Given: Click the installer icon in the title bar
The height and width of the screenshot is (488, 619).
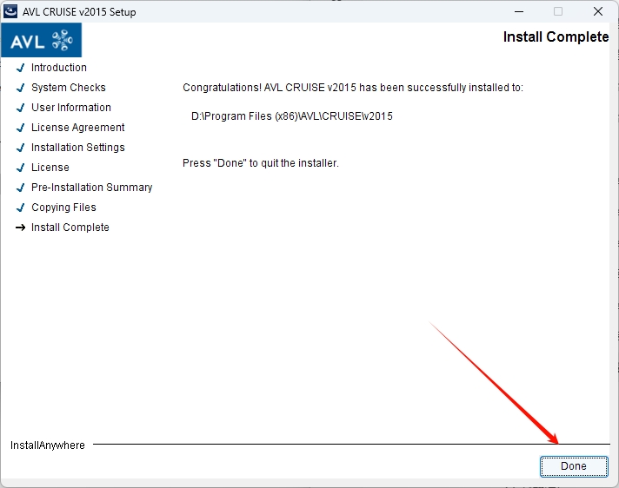Looking at the screenshot, I should tap(11, 12).
